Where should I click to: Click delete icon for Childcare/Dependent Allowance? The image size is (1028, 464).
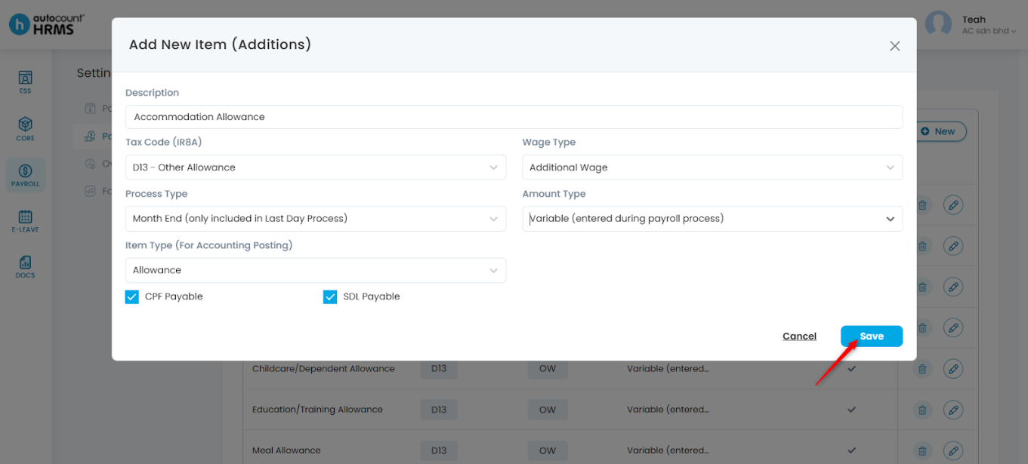[x=921, y=369]
